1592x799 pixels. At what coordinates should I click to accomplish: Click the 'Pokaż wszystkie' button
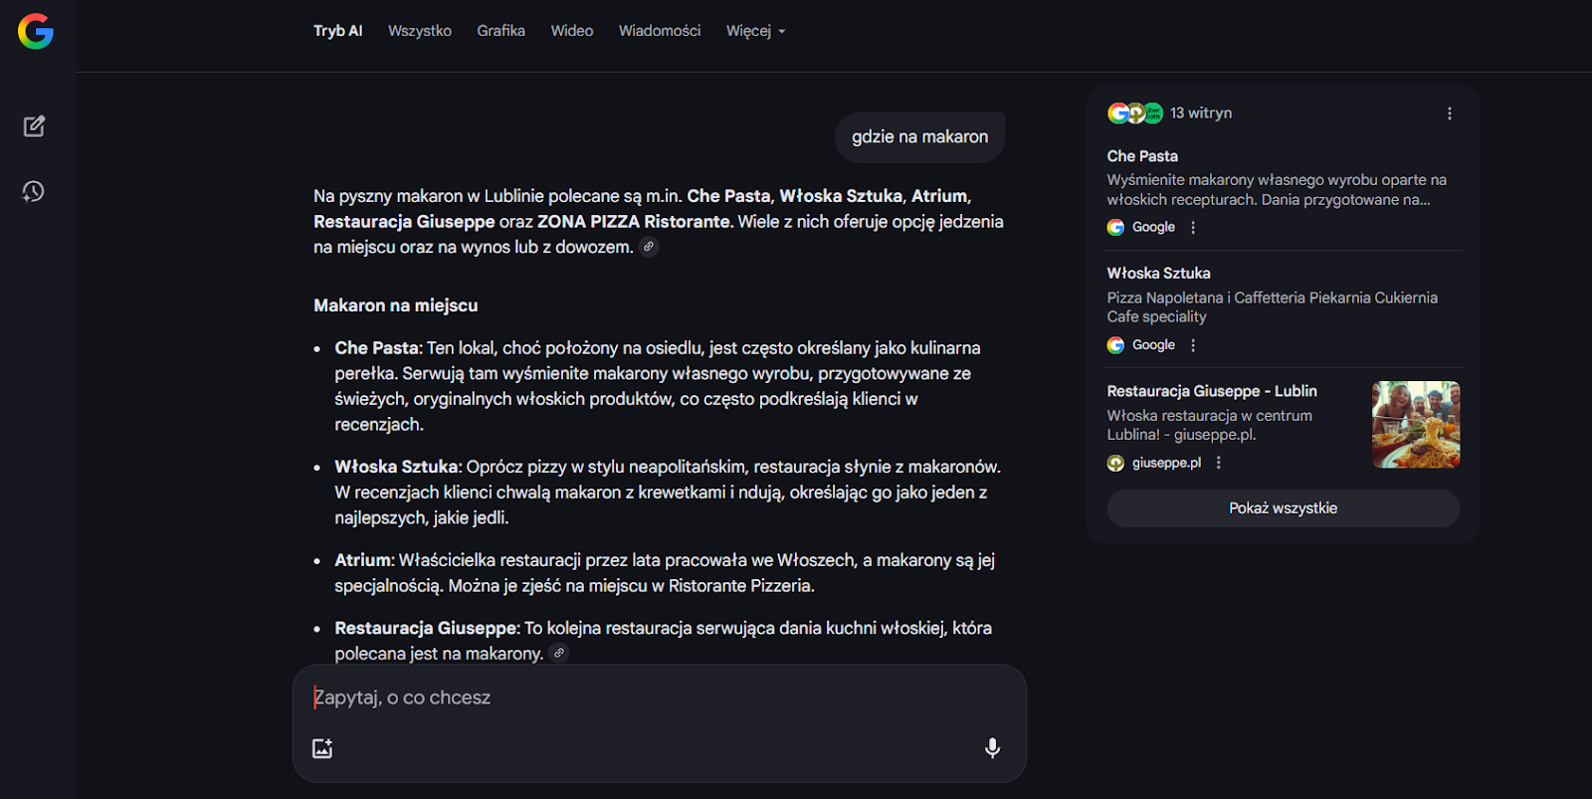[1283, 508]
